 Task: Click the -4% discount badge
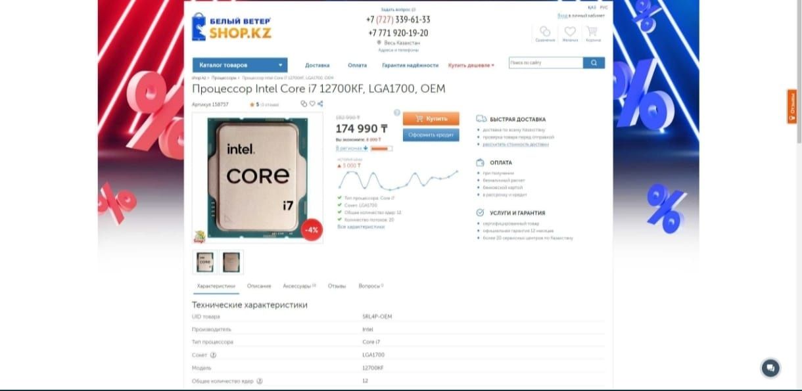click(x=312, y=230)
